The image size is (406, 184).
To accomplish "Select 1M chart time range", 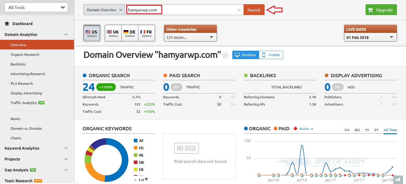I will (347, 130).
